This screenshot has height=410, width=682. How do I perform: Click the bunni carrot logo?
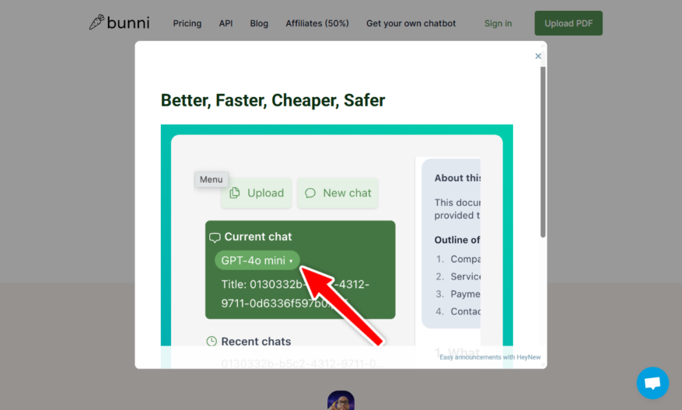point(119,23)
